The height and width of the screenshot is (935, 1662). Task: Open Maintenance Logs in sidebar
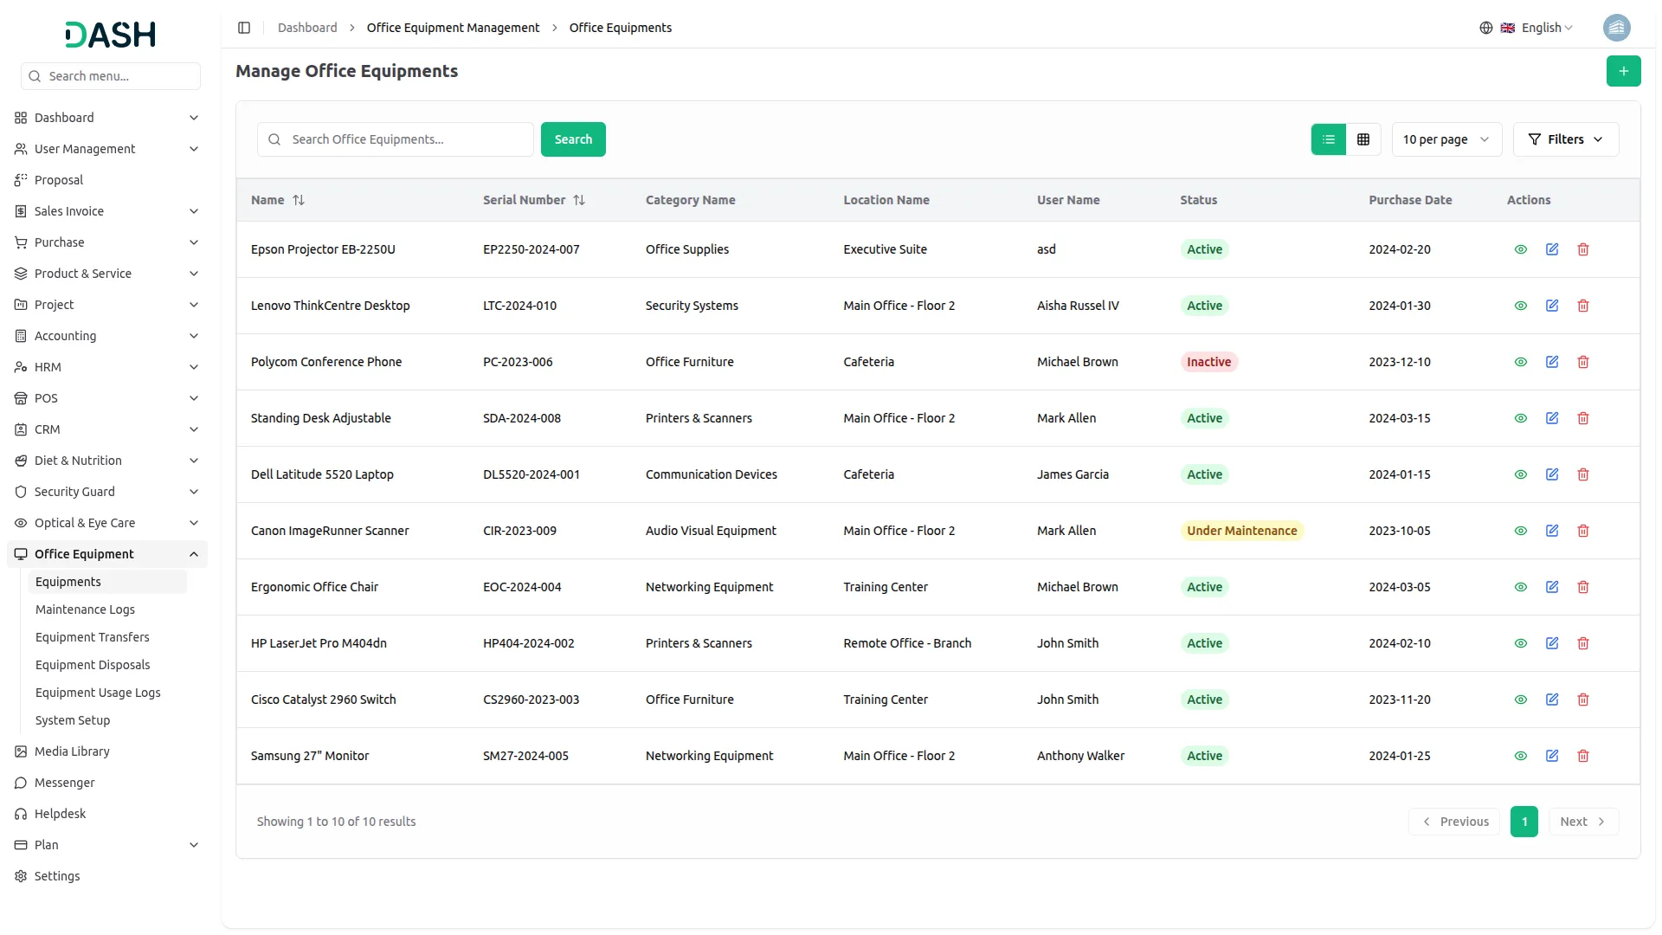(x=85, y=609)
